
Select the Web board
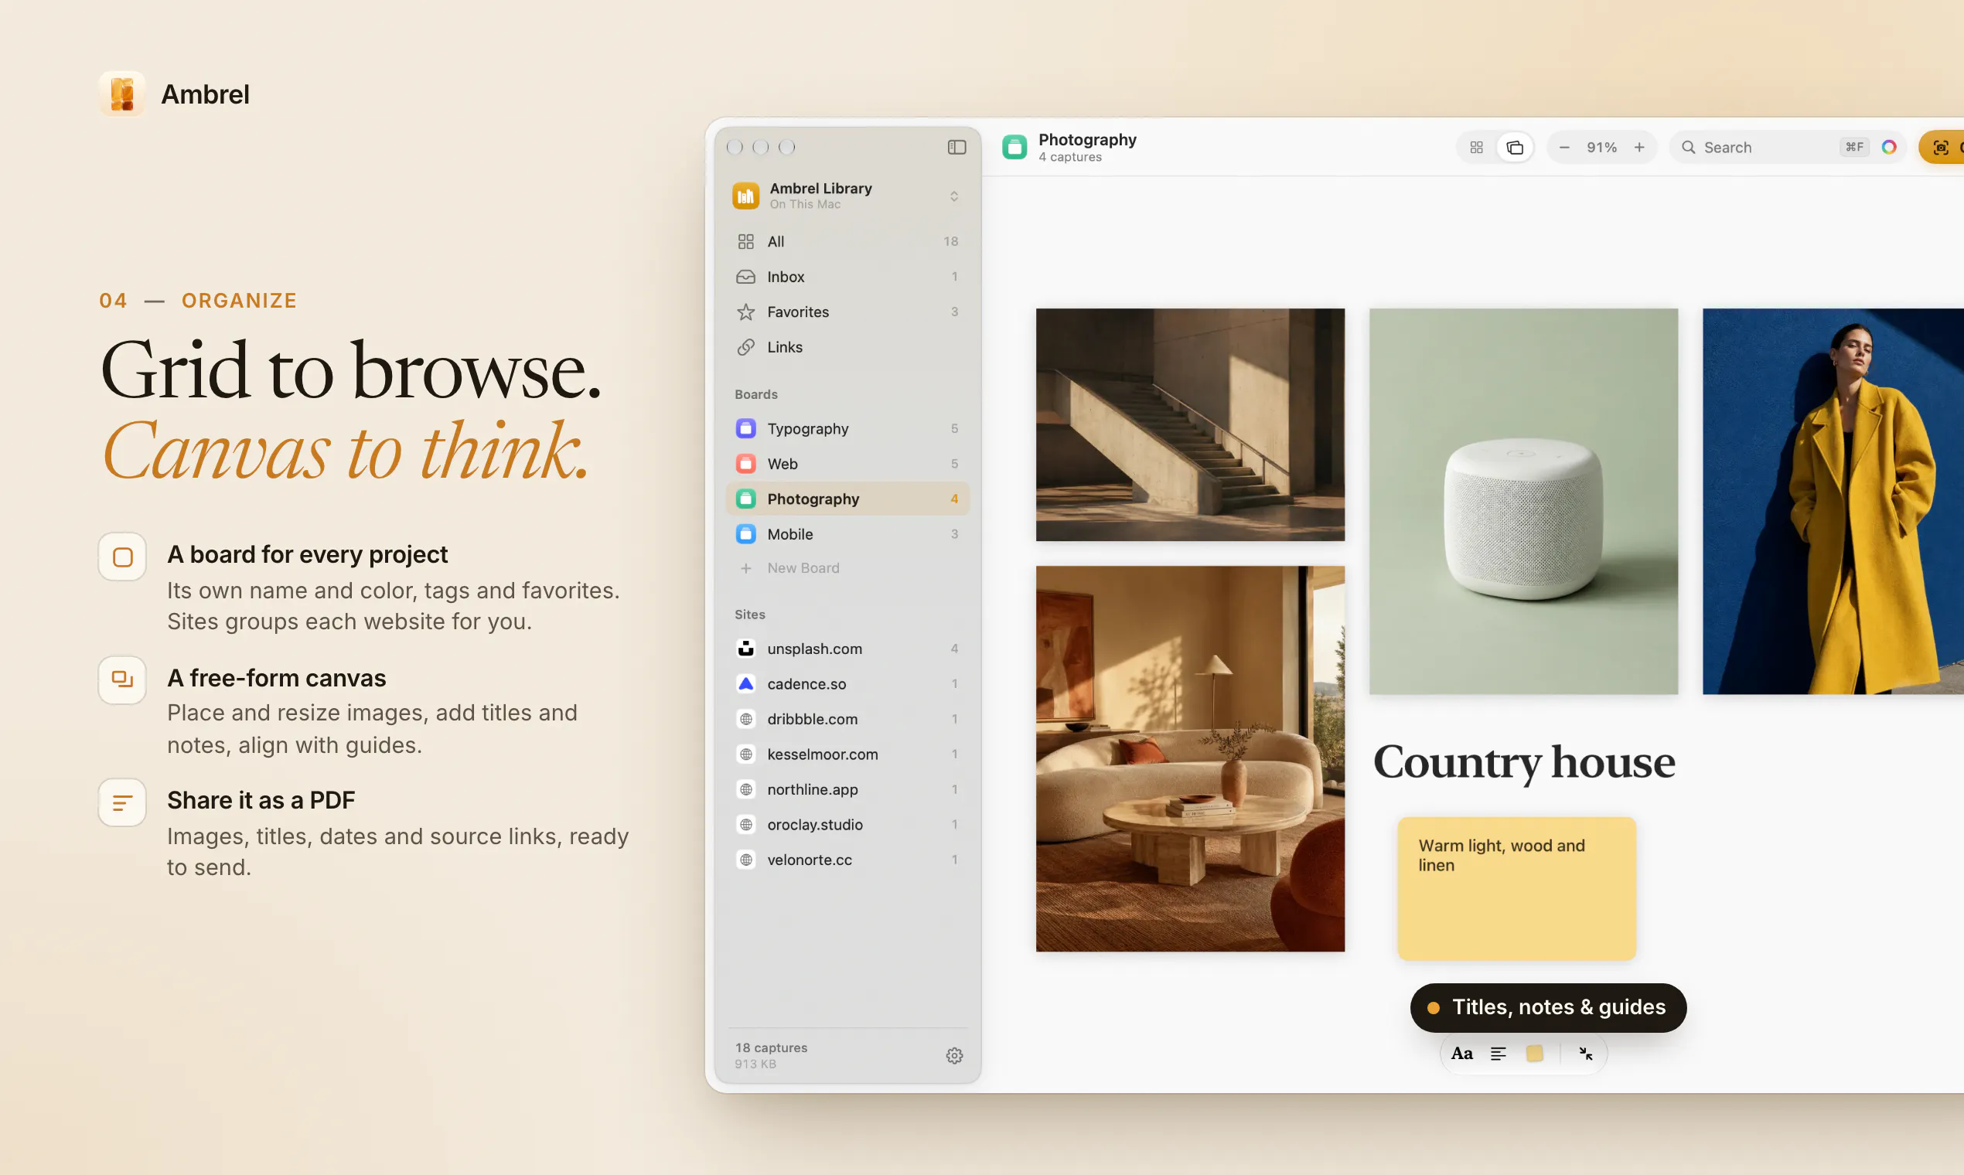(847, 464)
